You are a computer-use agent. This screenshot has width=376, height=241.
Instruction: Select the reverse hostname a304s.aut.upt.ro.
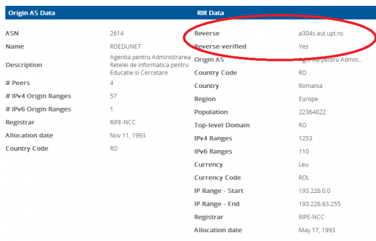(321, 33)
